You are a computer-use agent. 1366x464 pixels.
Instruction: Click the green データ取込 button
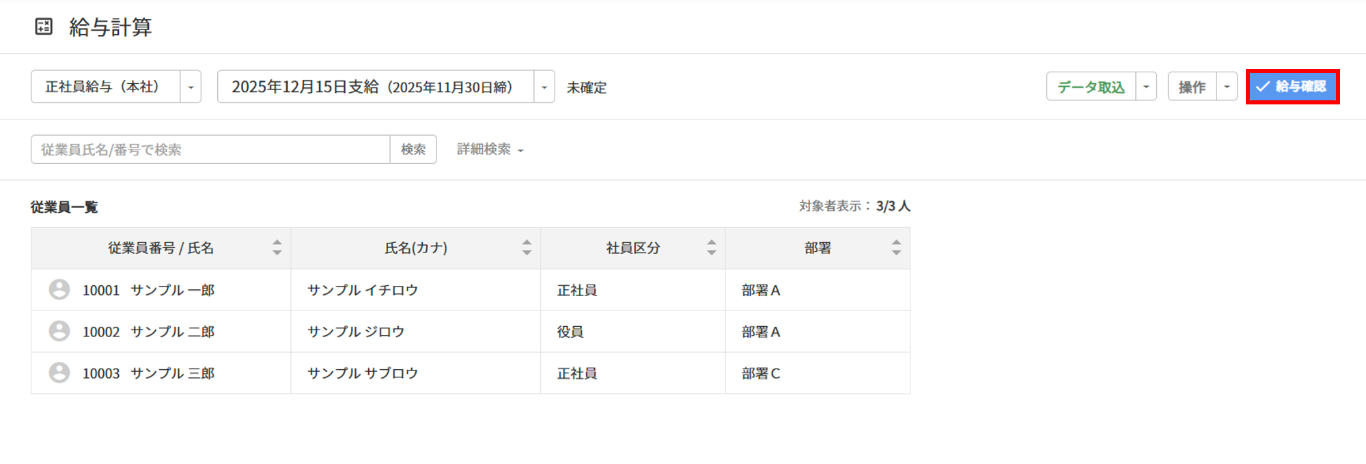click(x=1091, y=87)
